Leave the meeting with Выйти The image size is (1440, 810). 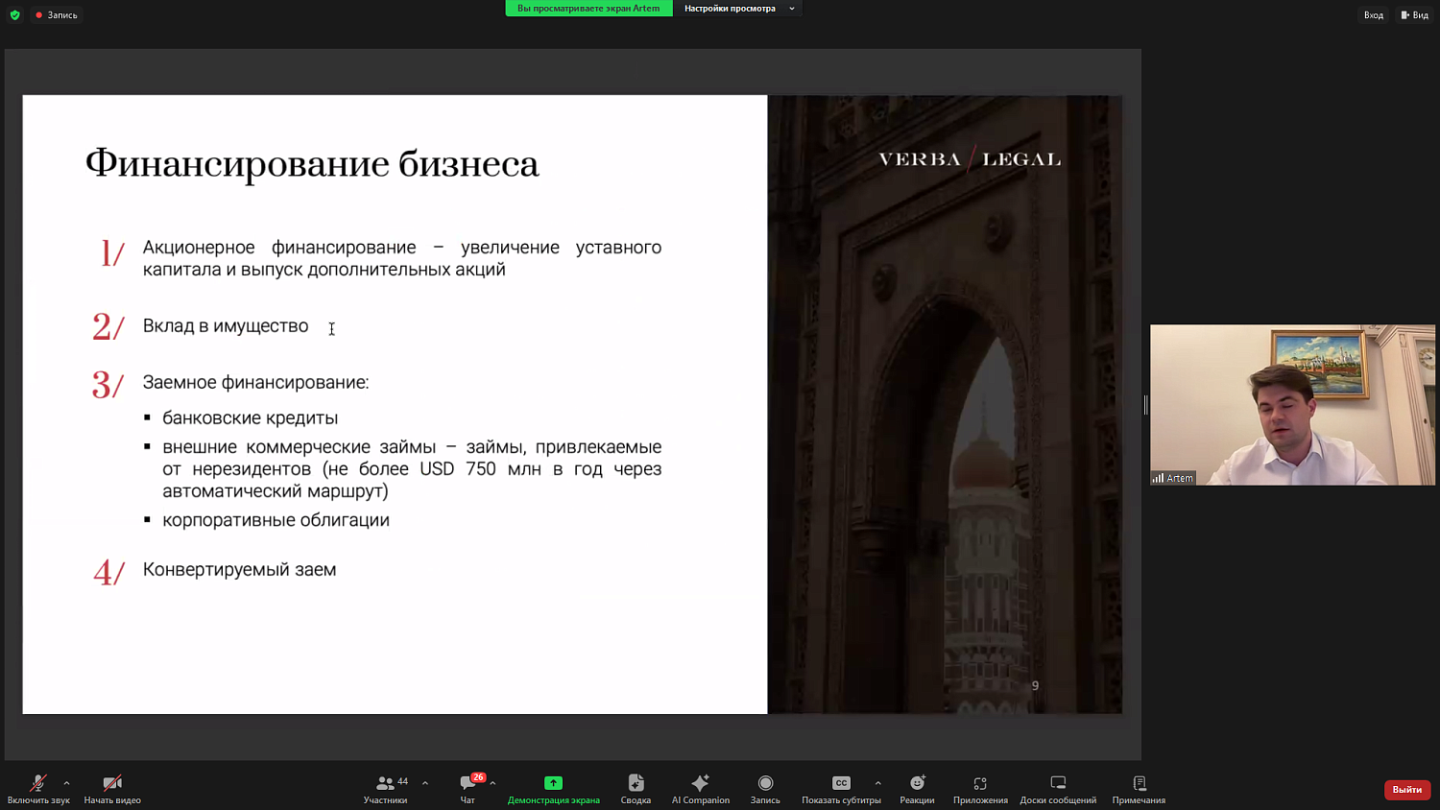point(1406,789)
